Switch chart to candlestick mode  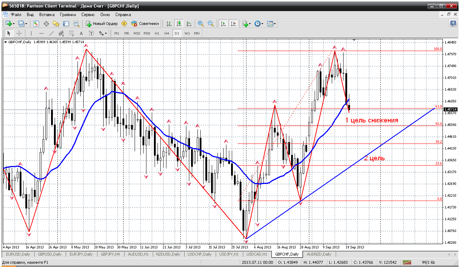(179, 24)
